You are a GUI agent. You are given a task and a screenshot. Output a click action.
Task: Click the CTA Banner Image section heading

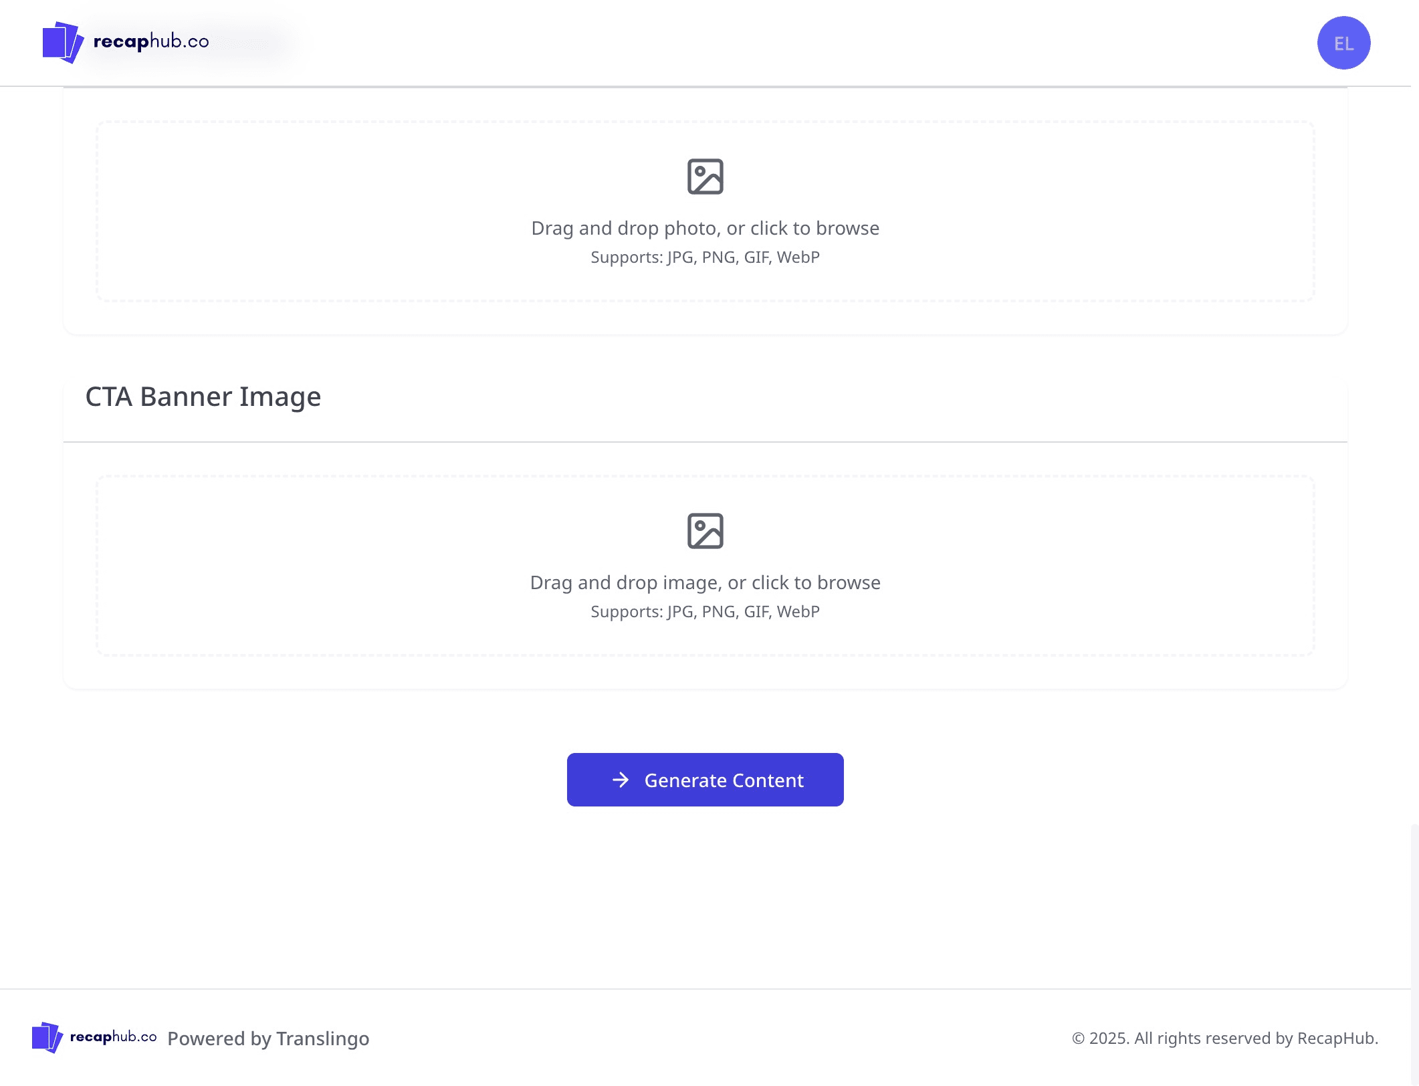point(203,397)
